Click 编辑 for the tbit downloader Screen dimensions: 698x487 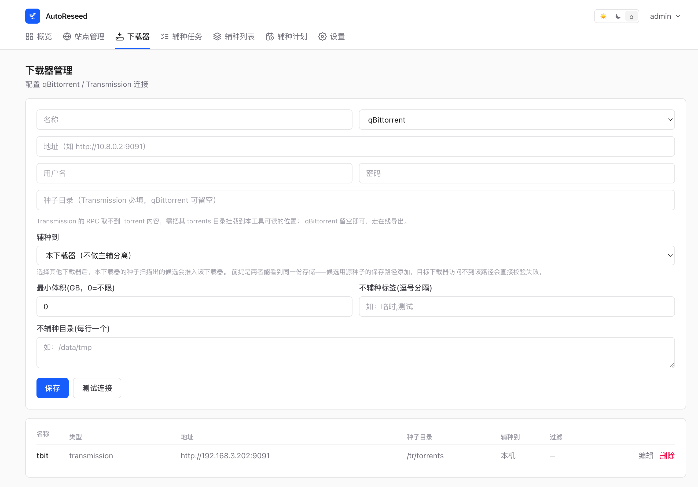pos(646,456)
